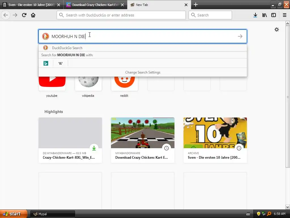Click the scrollbar up arrow
Screen dimensions: 290x218
[x=288, y=23]
